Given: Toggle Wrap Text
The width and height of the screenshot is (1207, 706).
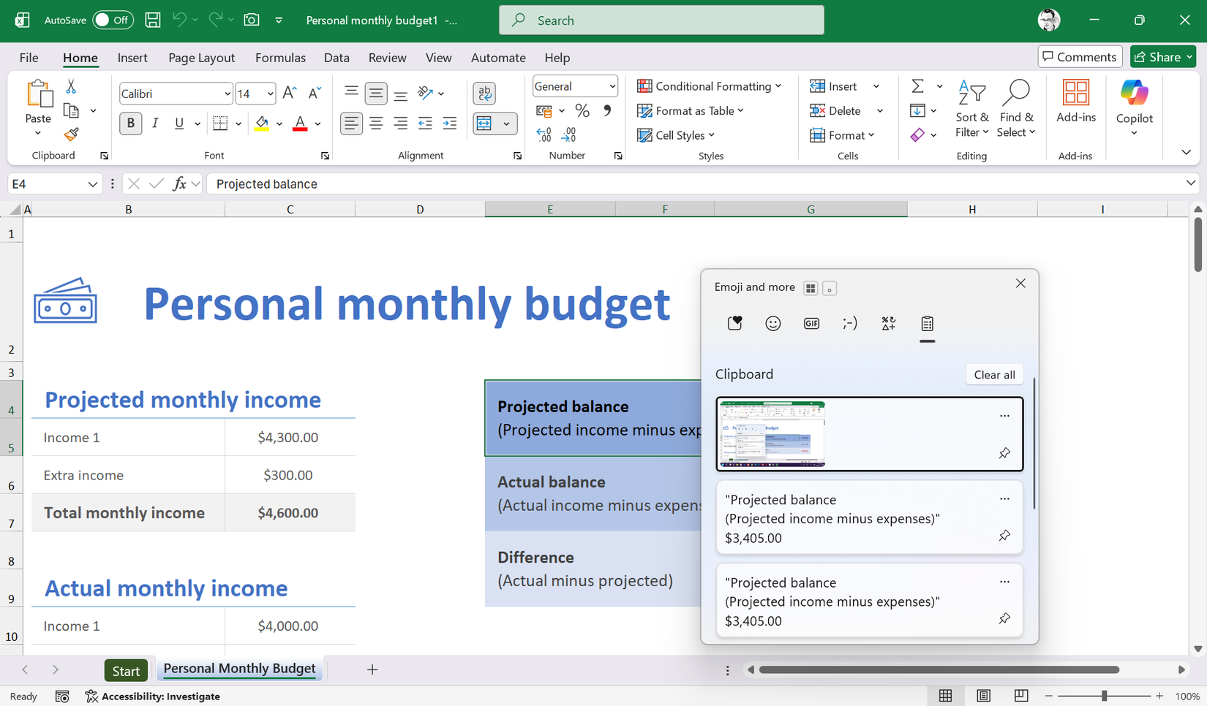Looking at the screenshot, I should (x=484, y=93).
